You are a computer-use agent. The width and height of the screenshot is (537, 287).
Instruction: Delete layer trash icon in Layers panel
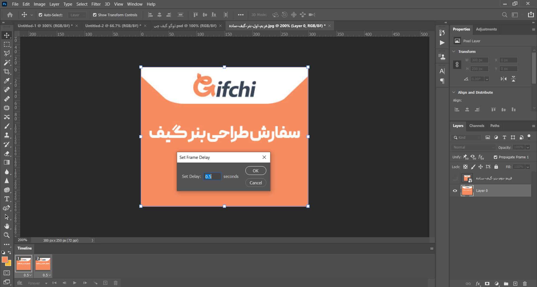[525, 283]
